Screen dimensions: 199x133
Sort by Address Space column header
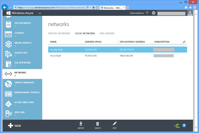(93, 42)
